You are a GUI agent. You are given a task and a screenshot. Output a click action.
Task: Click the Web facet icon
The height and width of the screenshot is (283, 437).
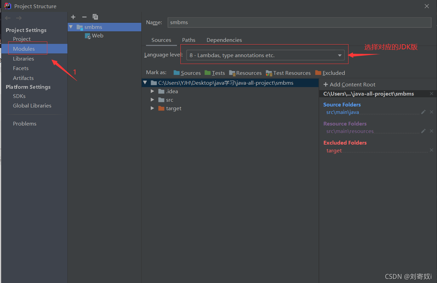click(88, 36)
